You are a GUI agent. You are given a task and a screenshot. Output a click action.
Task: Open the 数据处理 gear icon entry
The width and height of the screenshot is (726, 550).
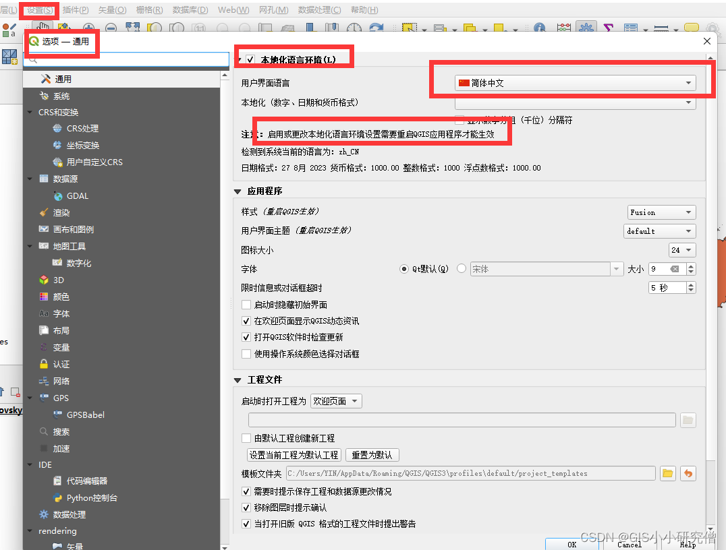(x=44, y=514)
